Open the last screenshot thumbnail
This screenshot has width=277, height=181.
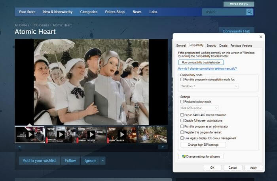(x=152, y=135)
